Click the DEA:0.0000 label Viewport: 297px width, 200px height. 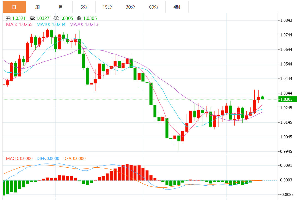pos(74,158)
